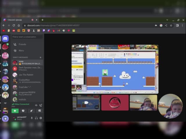Viewport: 186px width, 139px height.
Task: Open the soundboard button
Action: (40, 111)
